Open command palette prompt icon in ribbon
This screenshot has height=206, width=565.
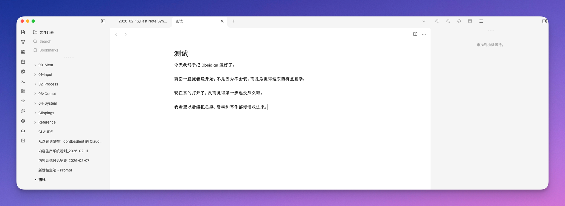coord(23,81)
